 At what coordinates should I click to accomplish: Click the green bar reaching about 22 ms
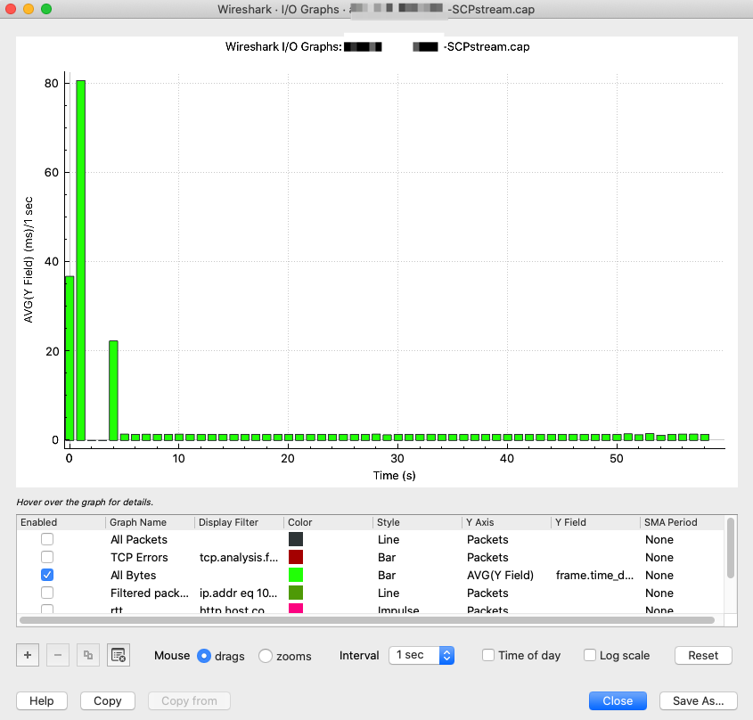(x=113, y=390)
